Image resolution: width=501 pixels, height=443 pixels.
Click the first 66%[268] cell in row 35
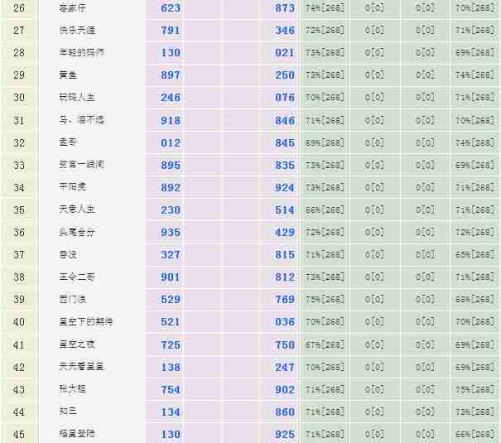click(325, 209)
